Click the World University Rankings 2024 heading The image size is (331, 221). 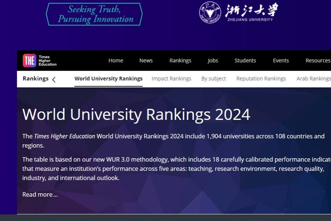(x=136, y=114)
